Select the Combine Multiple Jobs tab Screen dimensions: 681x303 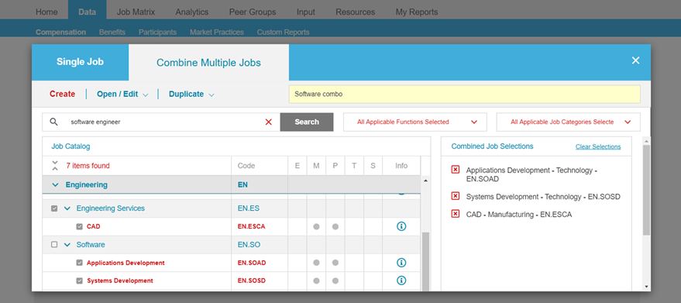pyautogui.click(x=208, y=63)
